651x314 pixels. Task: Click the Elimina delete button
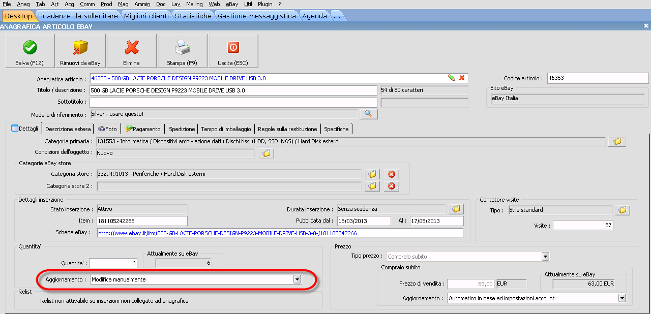(x=131, y=51)
